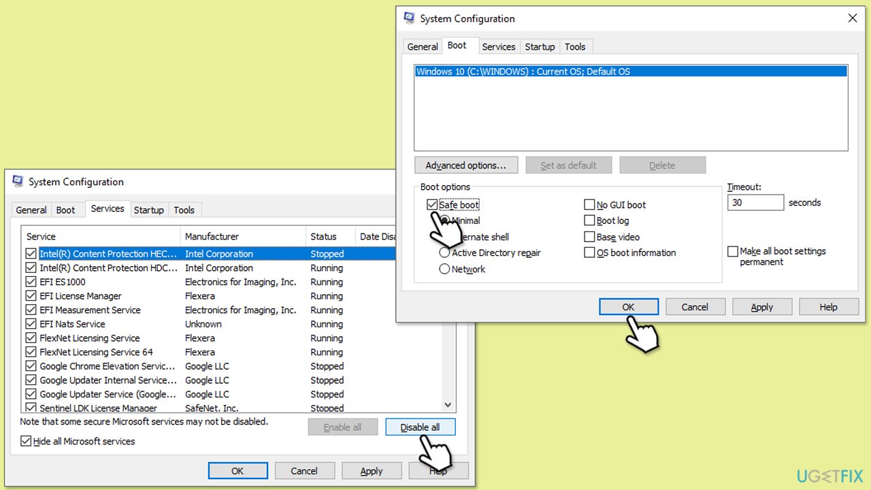Click services list scrollbar down arrow
Viewport: 871px width, 490px height.
(448, 404)
